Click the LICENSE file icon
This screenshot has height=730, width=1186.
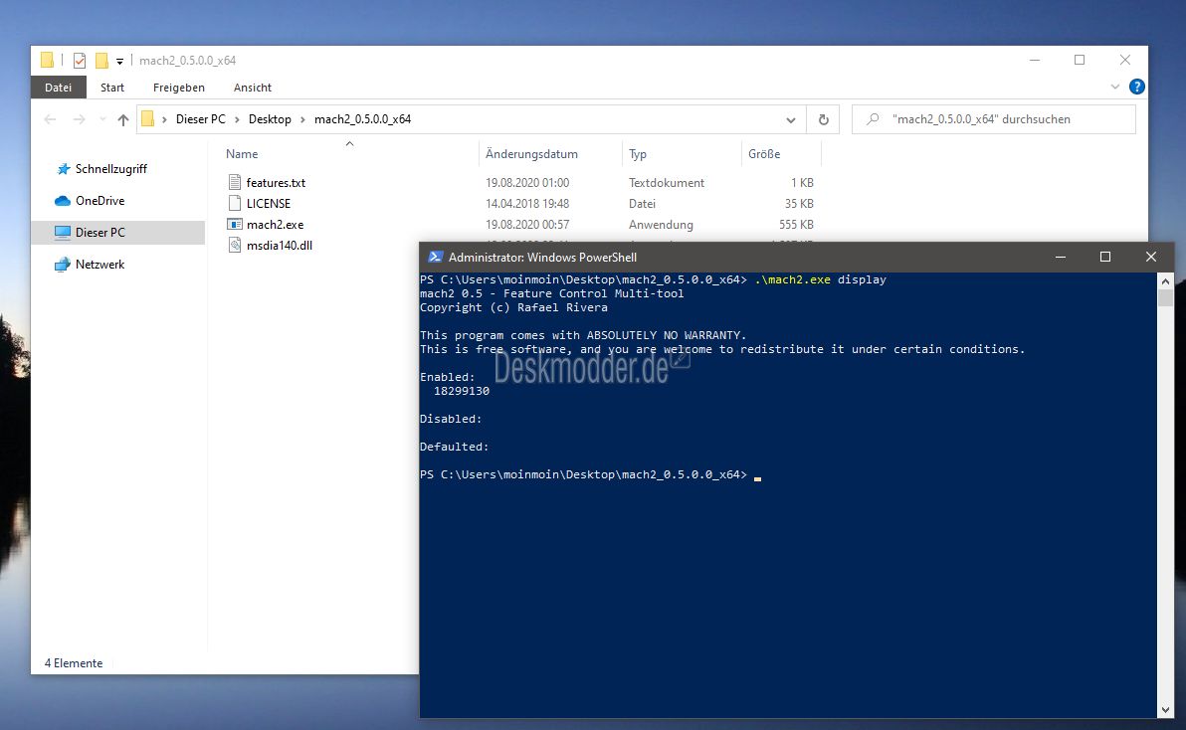click(235, 203)
